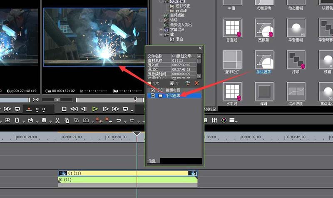333x198 pixels.
Task: Click the 01 (11) video clip on timeline
Action: pos(125,173)
